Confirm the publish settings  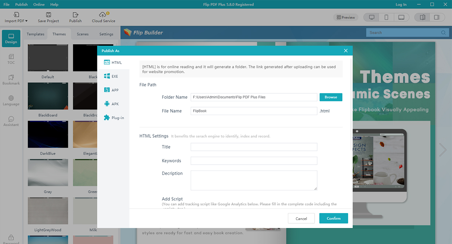(x=333, y=219)
